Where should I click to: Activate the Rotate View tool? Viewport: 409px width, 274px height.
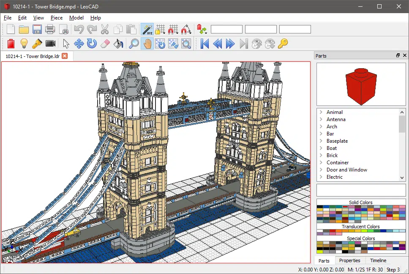click(x=161, y=44)
